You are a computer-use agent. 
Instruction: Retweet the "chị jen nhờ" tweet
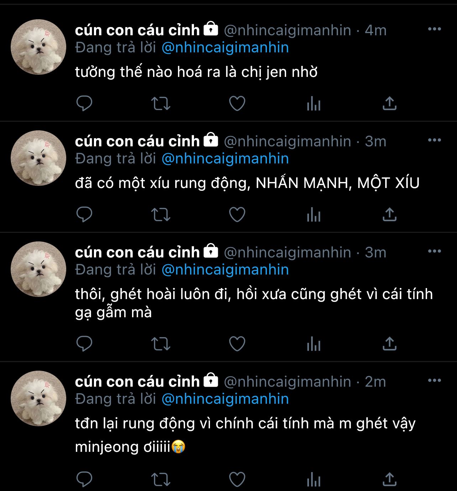click(161, 104)
